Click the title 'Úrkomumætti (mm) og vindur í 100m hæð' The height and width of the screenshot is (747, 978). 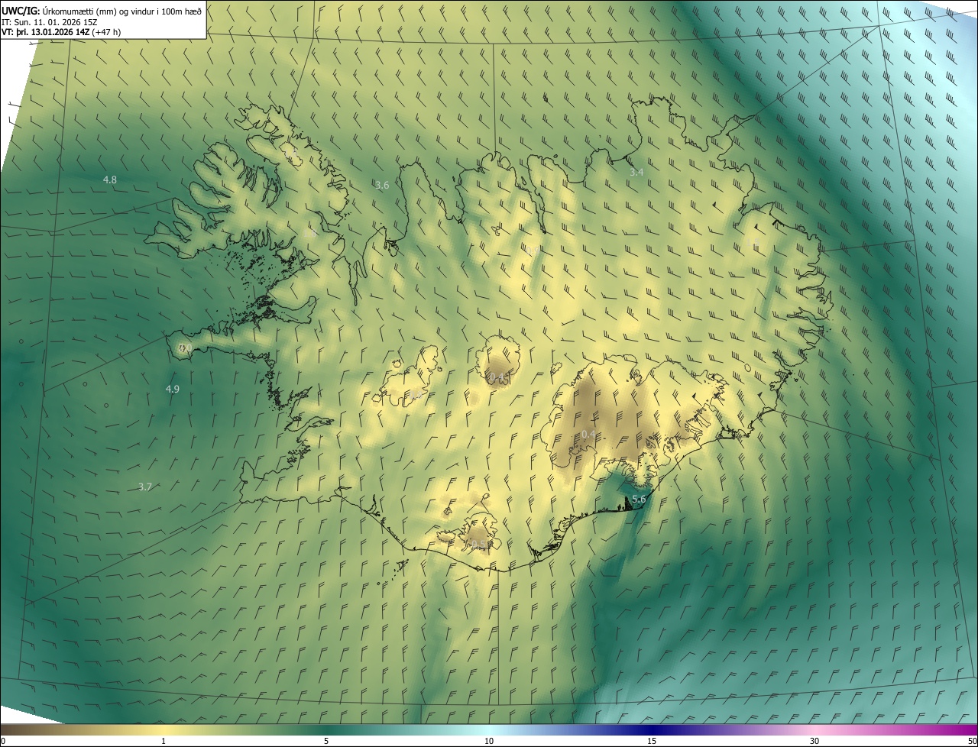(121, 11)
